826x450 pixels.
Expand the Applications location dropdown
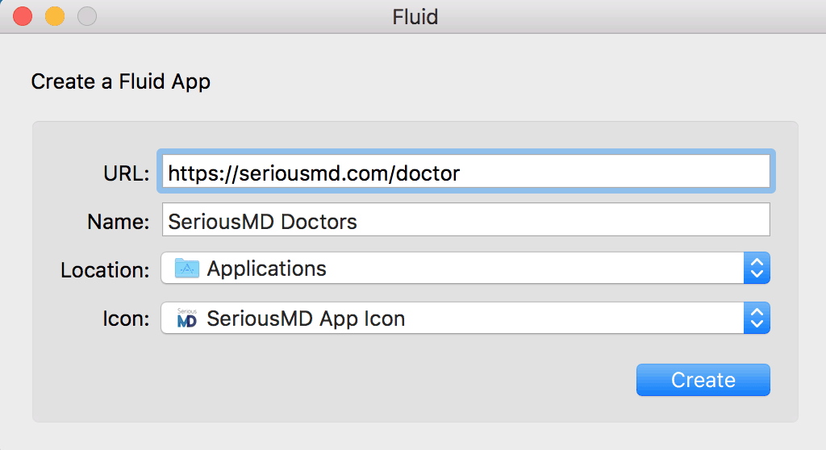tap(465, 268)
